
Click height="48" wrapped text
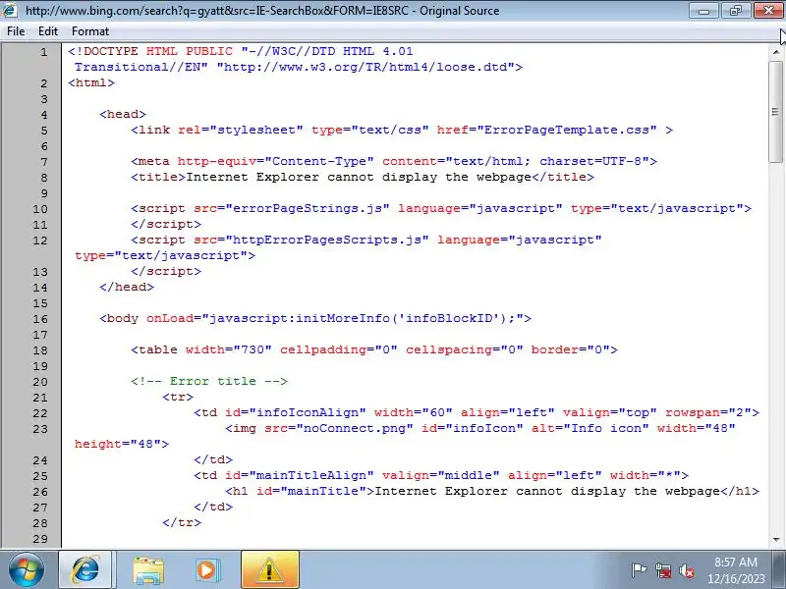tap(118, 445)
